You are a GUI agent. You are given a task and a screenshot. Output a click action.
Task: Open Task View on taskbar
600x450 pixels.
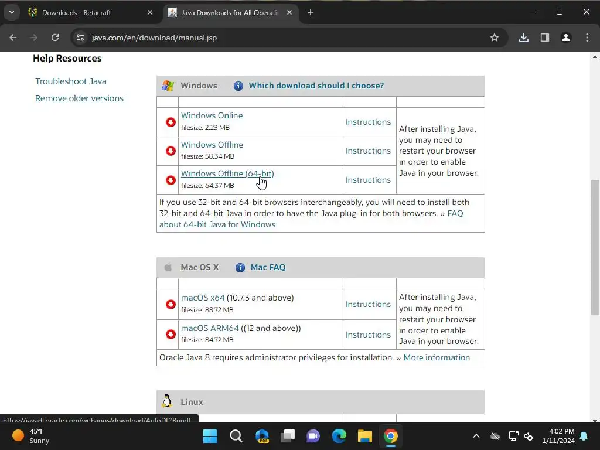click(x=287, y=436)
